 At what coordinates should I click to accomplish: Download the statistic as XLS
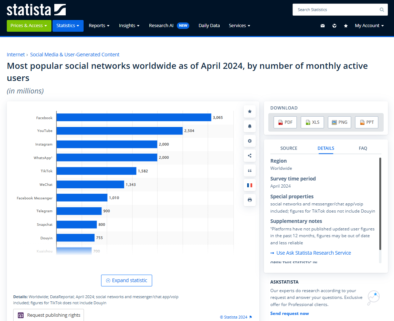312,122
